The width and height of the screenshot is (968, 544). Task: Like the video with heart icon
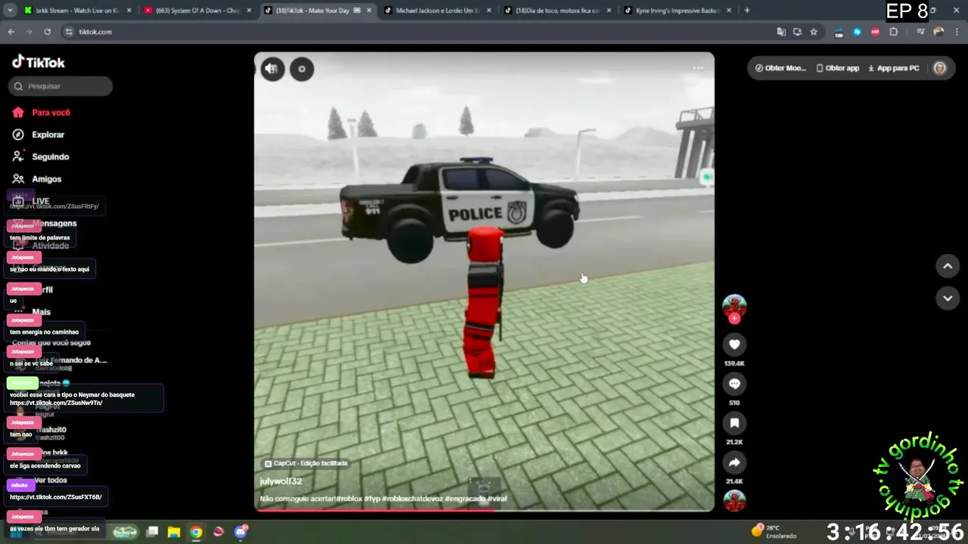click(x=734, y=345)
